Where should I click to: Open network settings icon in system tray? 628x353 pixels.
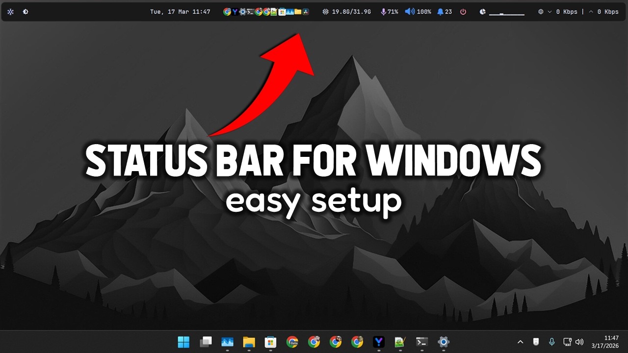[567, 342]
